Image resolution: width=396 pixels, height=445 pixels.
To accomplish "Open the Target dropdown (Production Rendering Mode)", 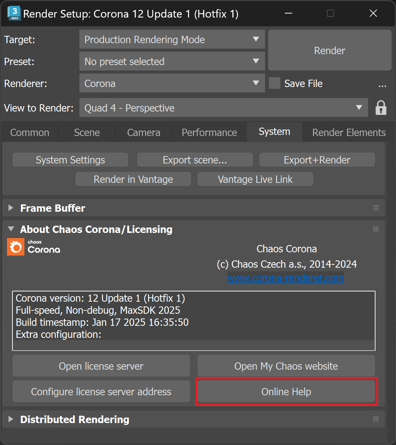I will coord(172,39).
